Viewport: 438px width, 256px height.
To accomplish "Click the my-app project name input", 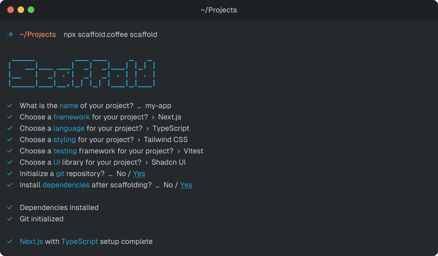I will (158, 106).
